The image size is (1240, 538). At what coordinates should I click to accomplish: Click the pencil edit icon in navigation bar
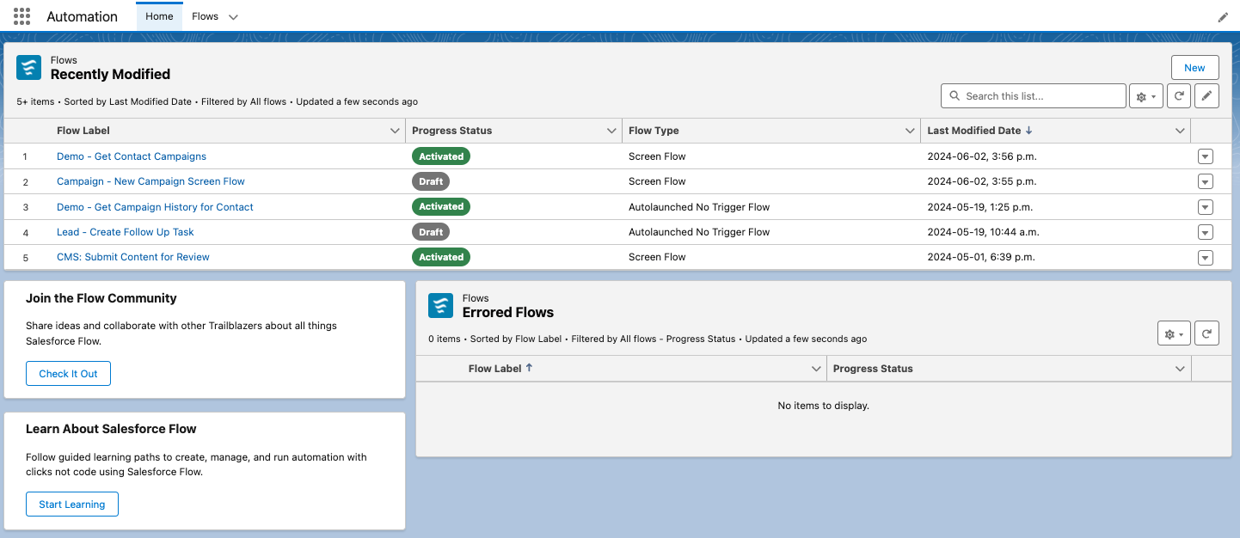1223,17
